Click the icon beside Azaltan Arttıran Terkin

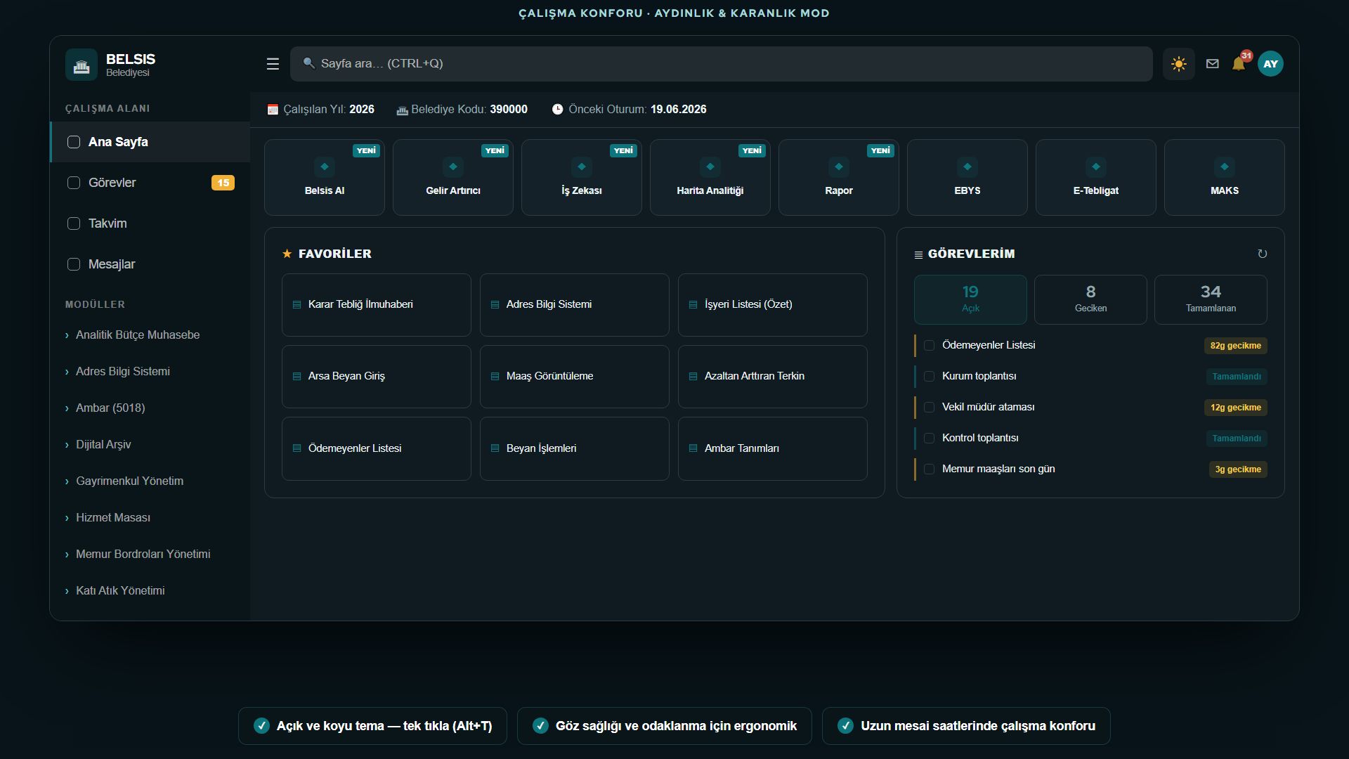click(x=693, y=376)
